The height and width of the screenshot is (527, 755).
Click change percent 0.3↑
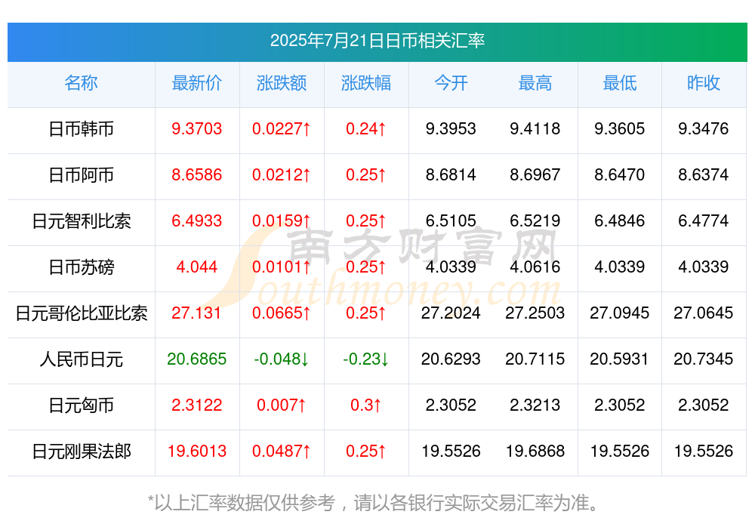[x=366, y=405]
